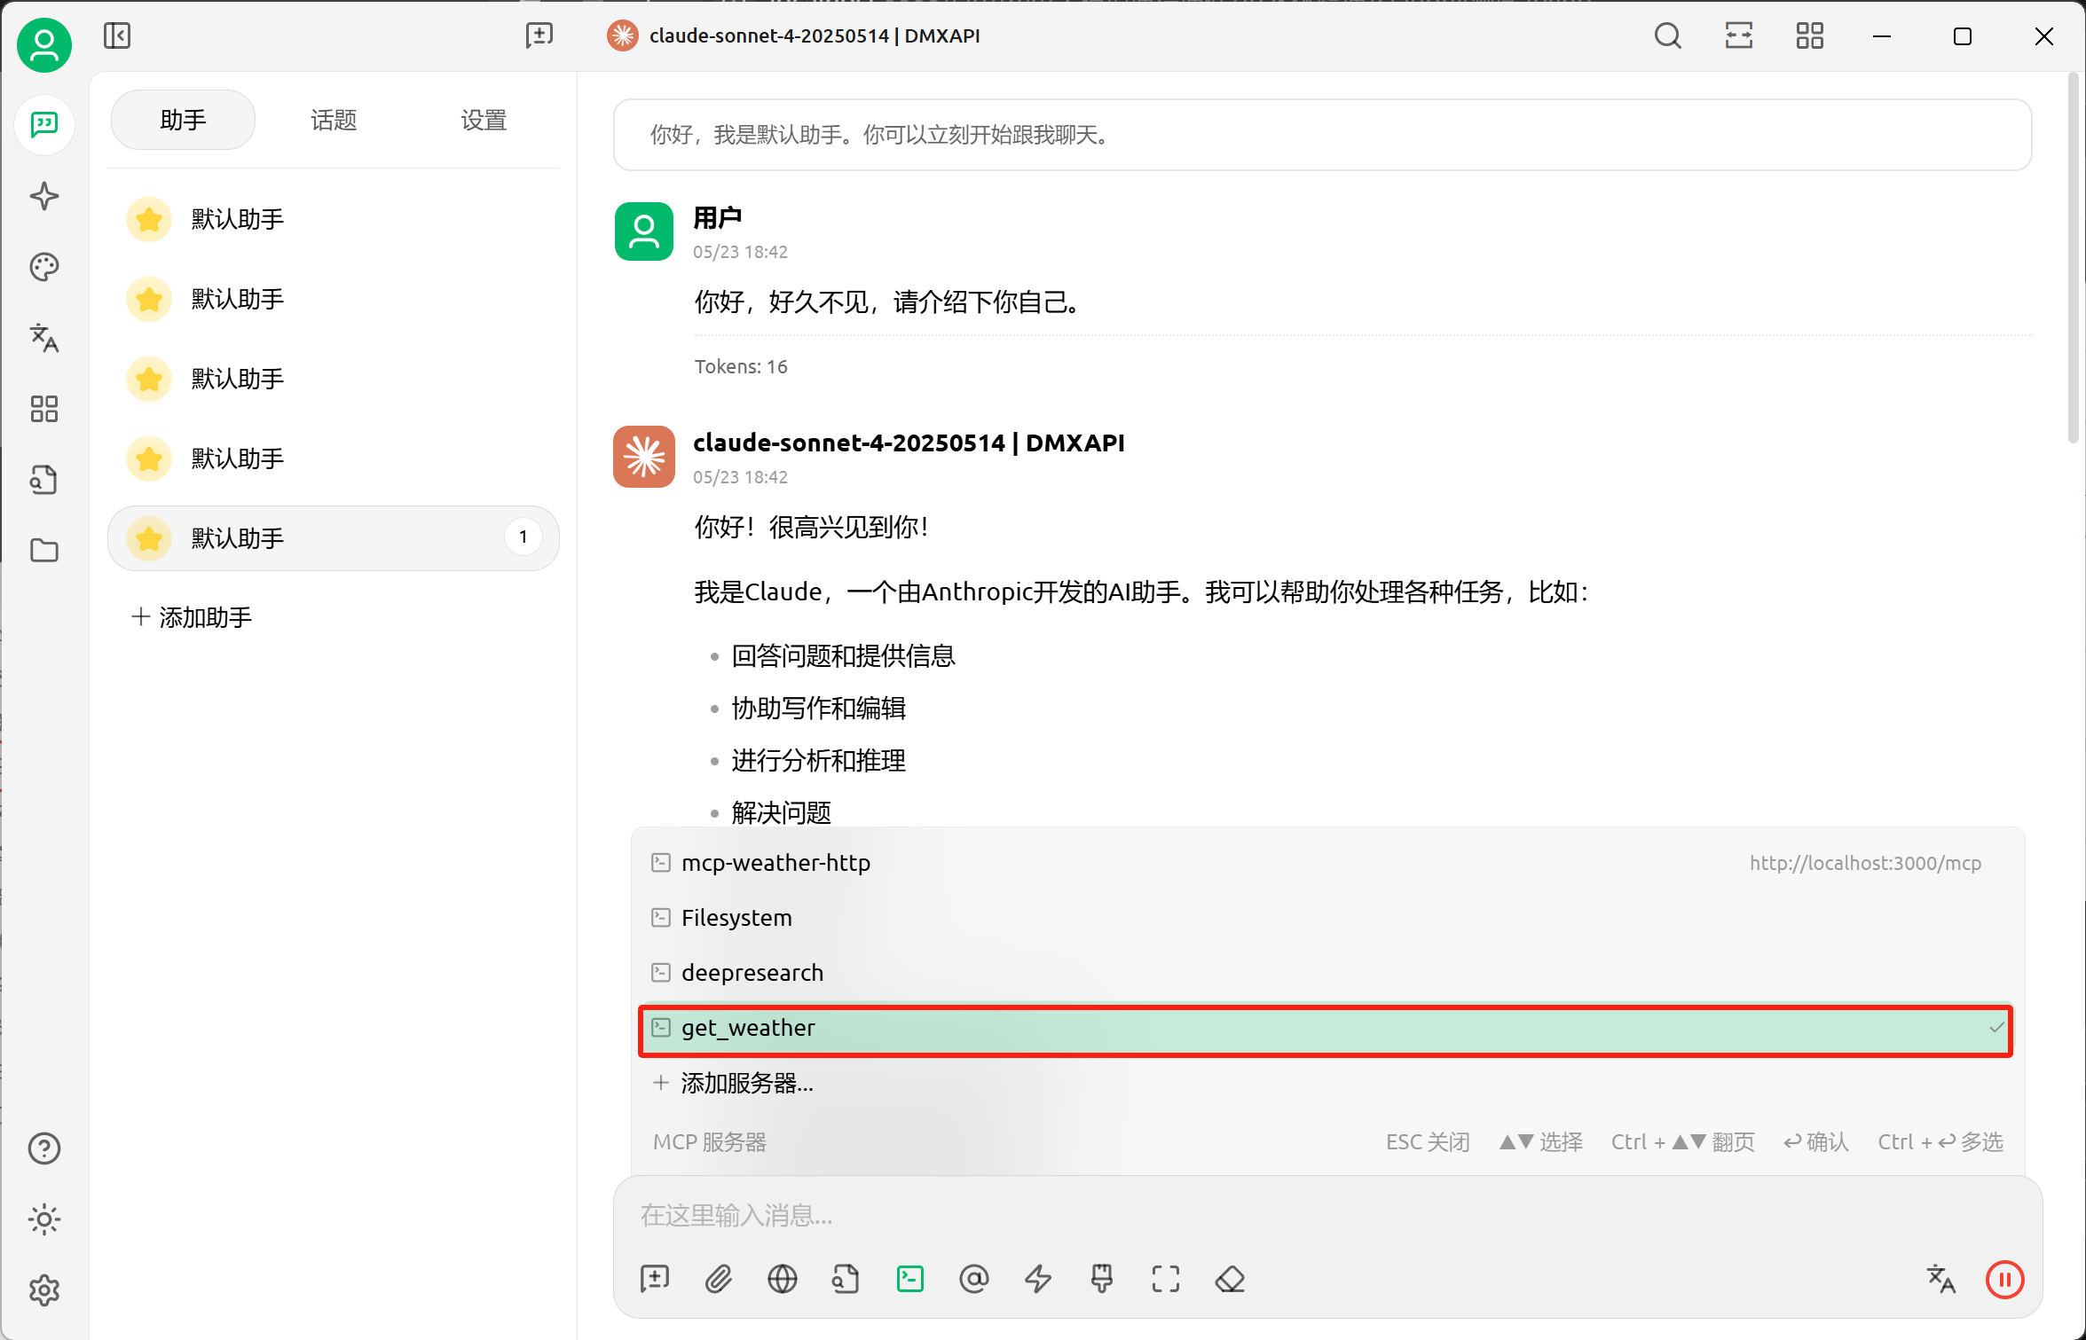Open the painting palette sidebar icon
Image resolution: width=2086 pixels, height=1340 pixels.
pos(44,267)
